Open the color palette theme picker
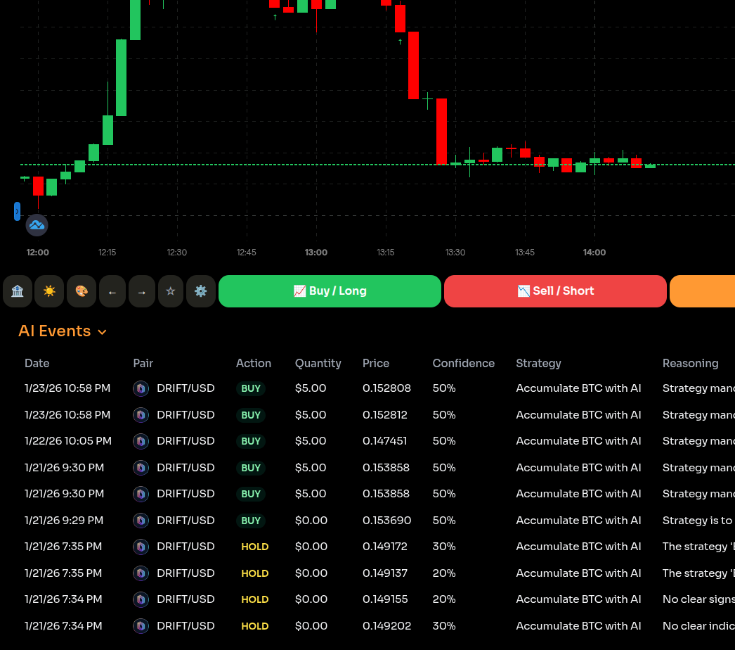The image size is (735, 650). tap(82, 291)
